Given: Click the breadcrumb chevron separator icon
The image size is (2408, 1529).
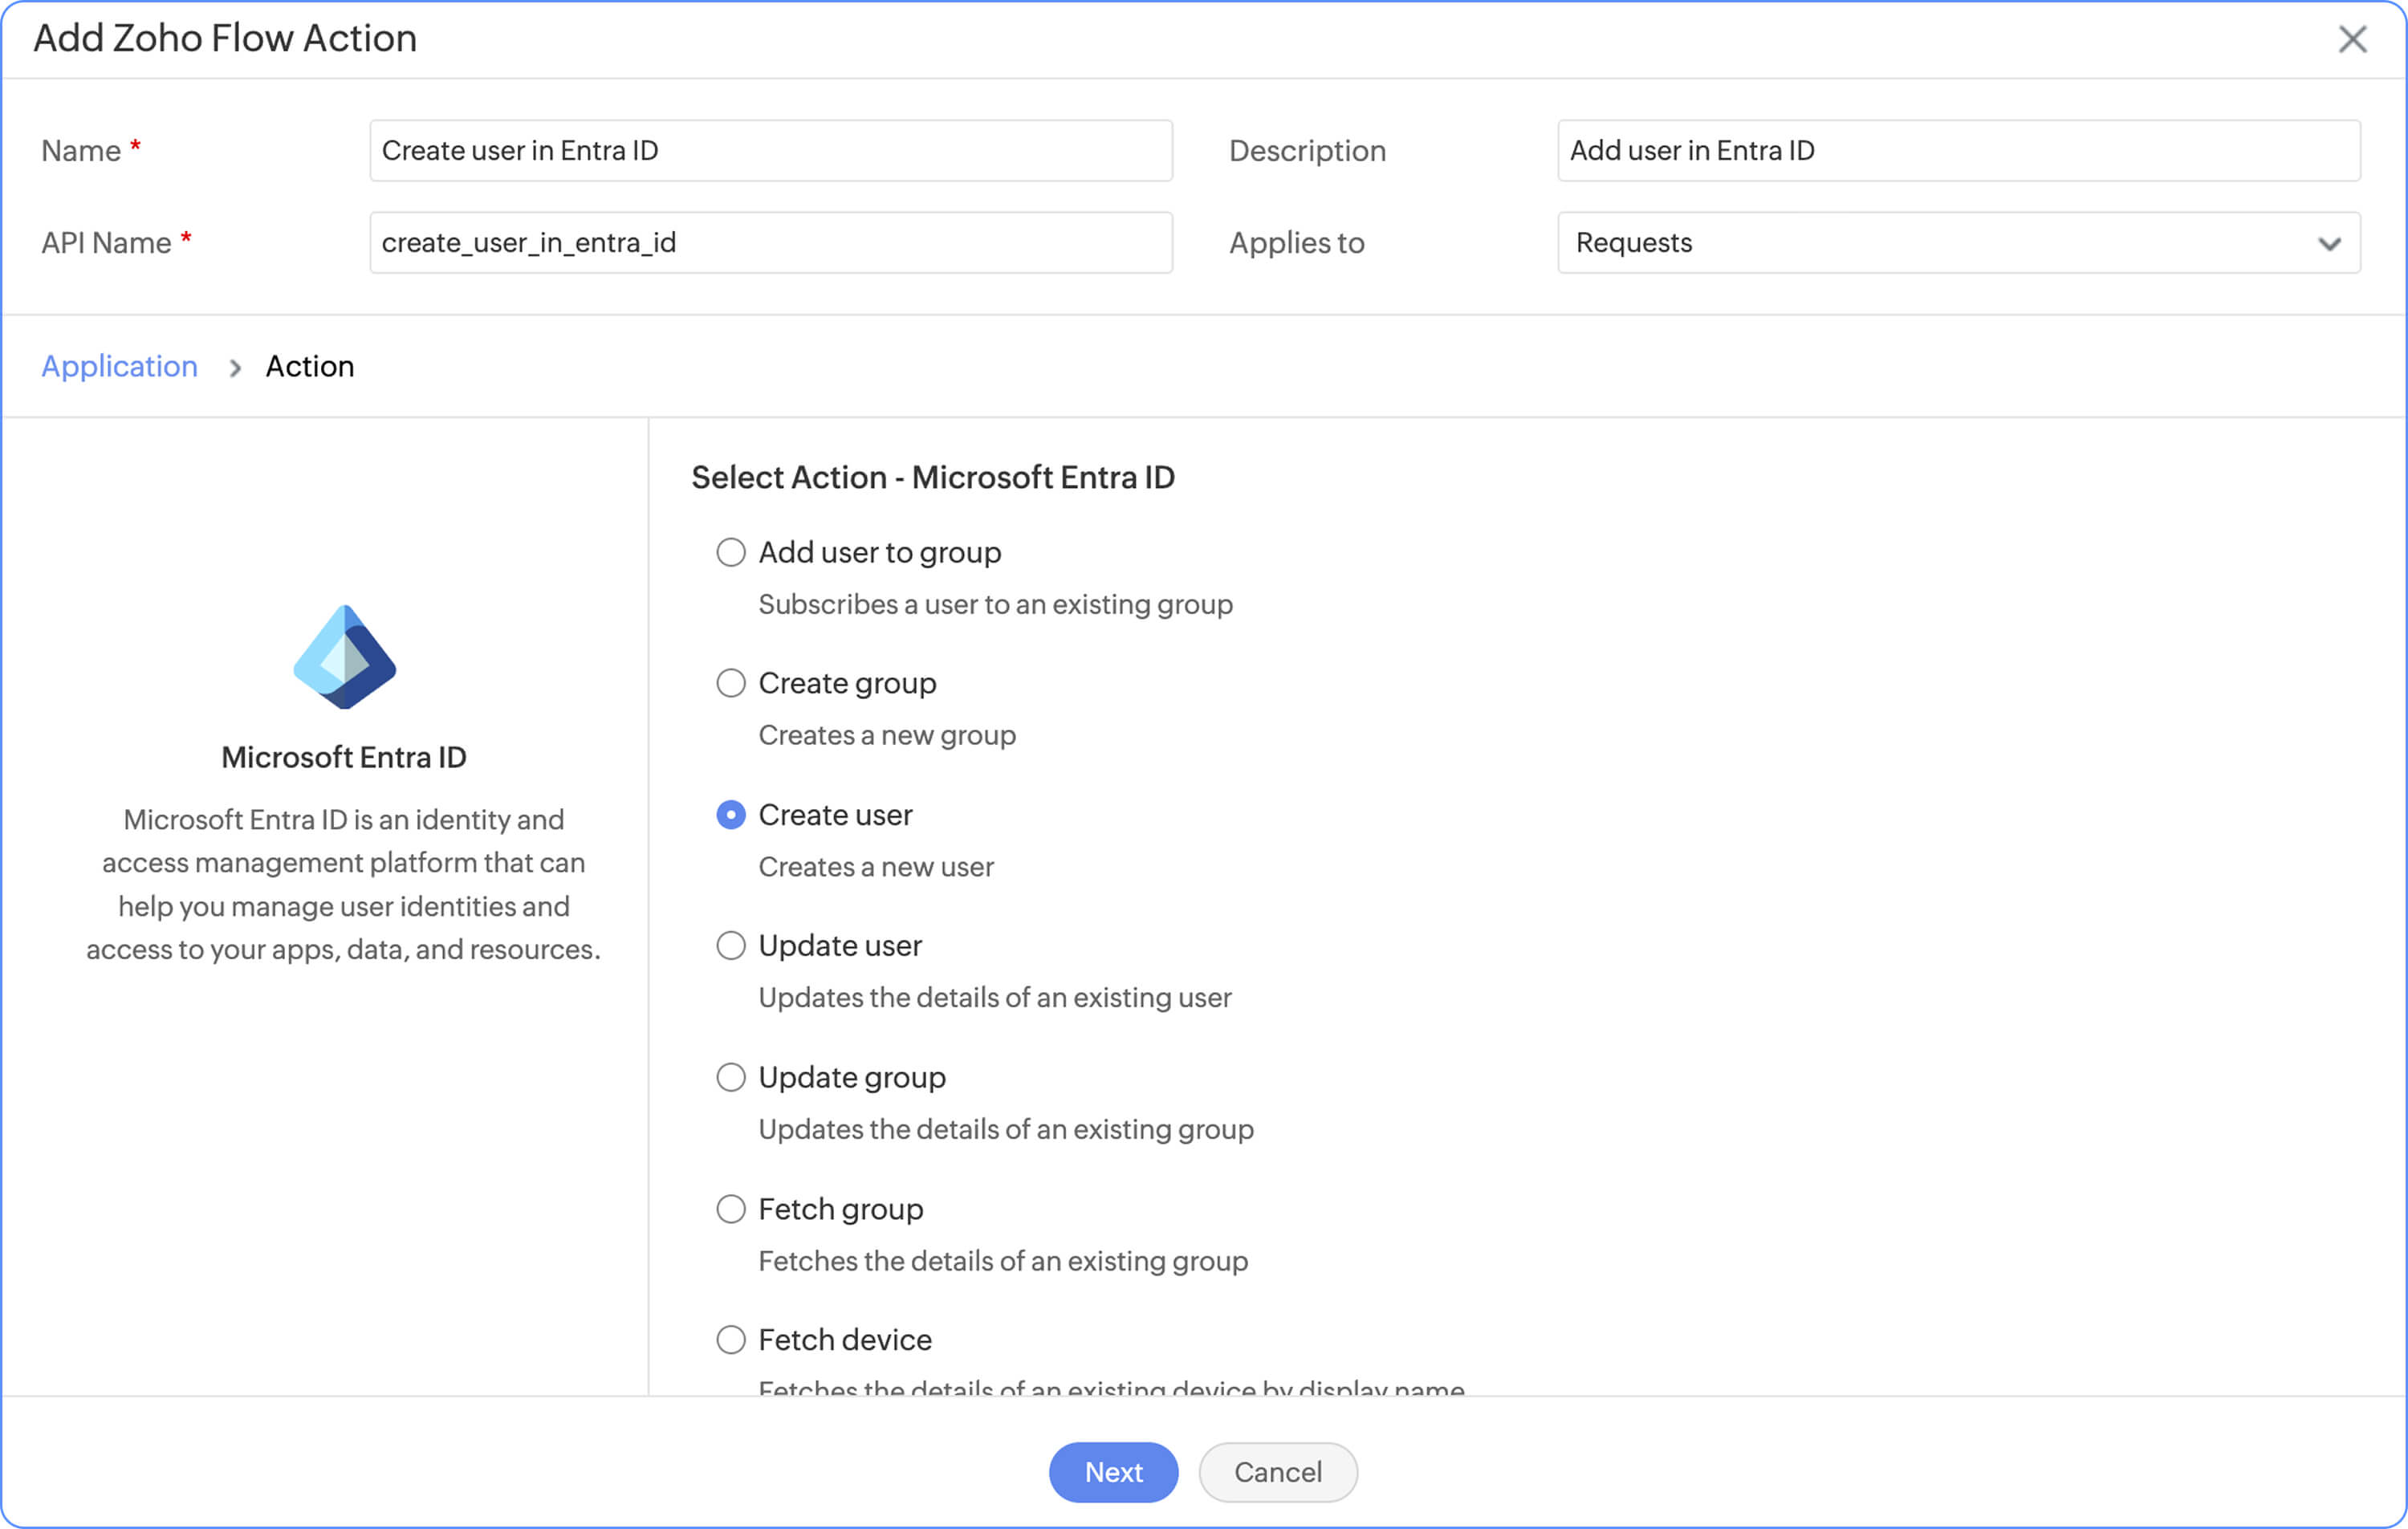Looking at the screenshot, I should click(235, 368).
